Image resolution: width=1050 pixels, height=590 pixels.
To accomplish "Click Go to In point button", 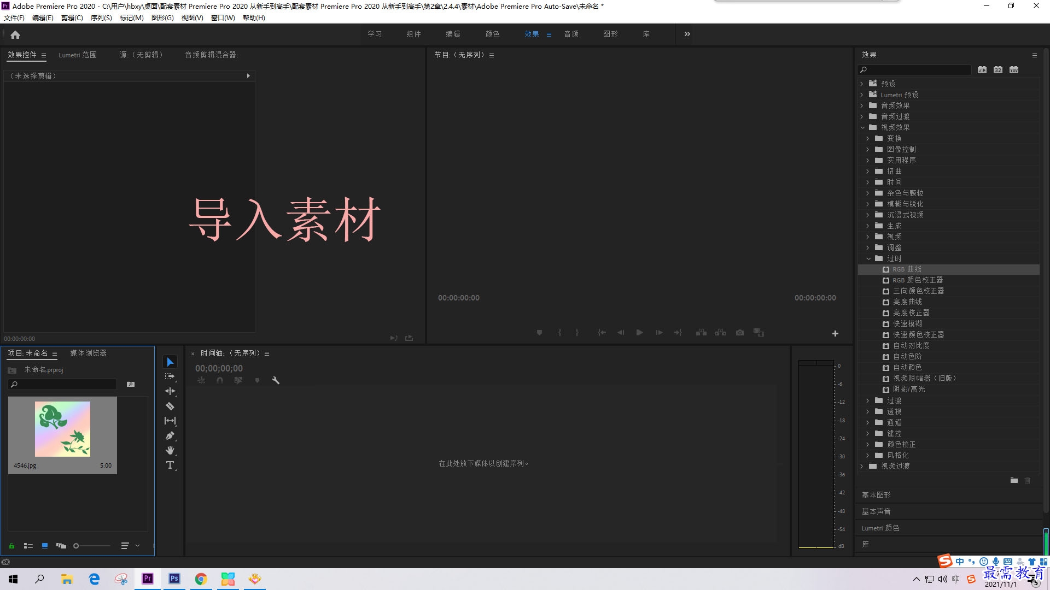I will [x=602, y=333].
